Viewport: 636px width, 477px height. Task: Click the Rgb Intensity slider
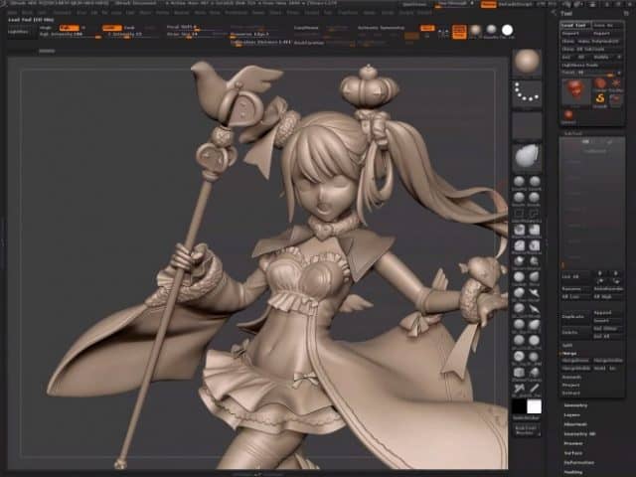click(71, 35)
